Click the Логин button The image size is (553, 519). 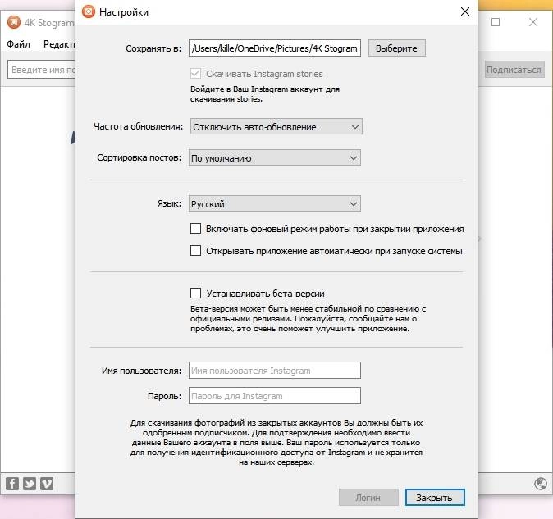[368, 497]
